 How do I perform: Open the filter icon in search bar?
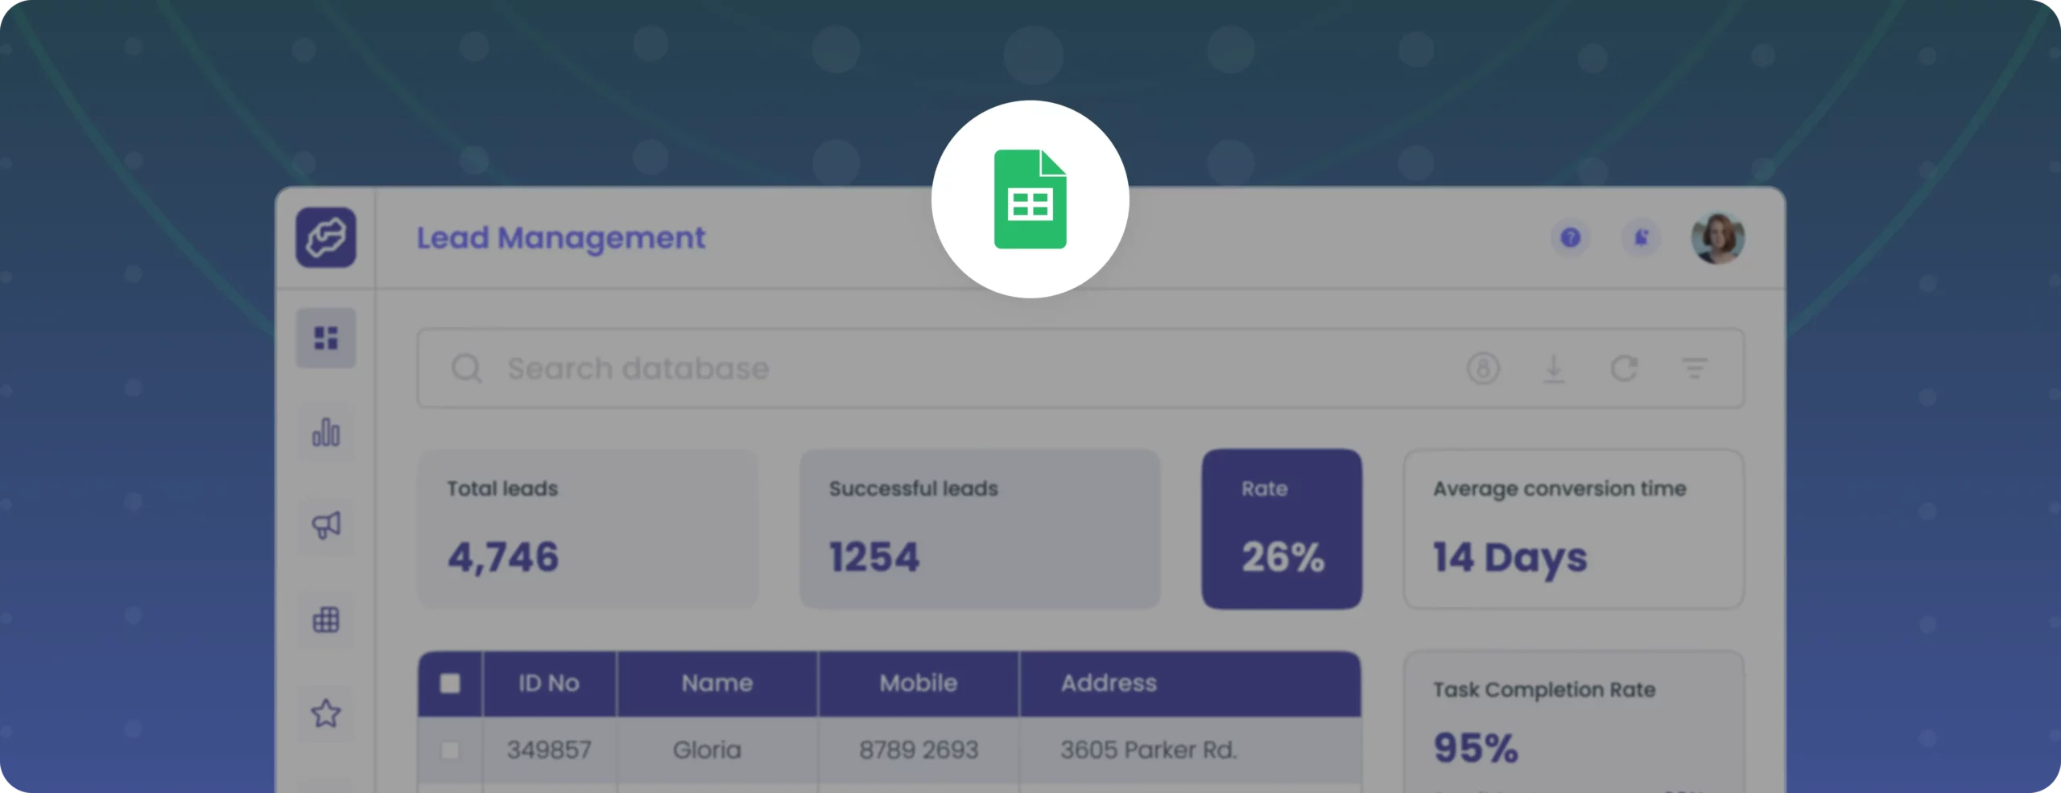click(1695, 368)
